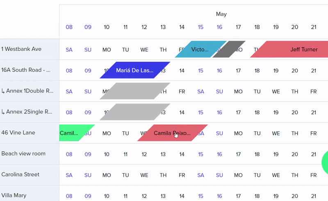Select the SA cell (8th) on Carolina Street
This screenshot has height=201, width=328.
click(69, 175)
